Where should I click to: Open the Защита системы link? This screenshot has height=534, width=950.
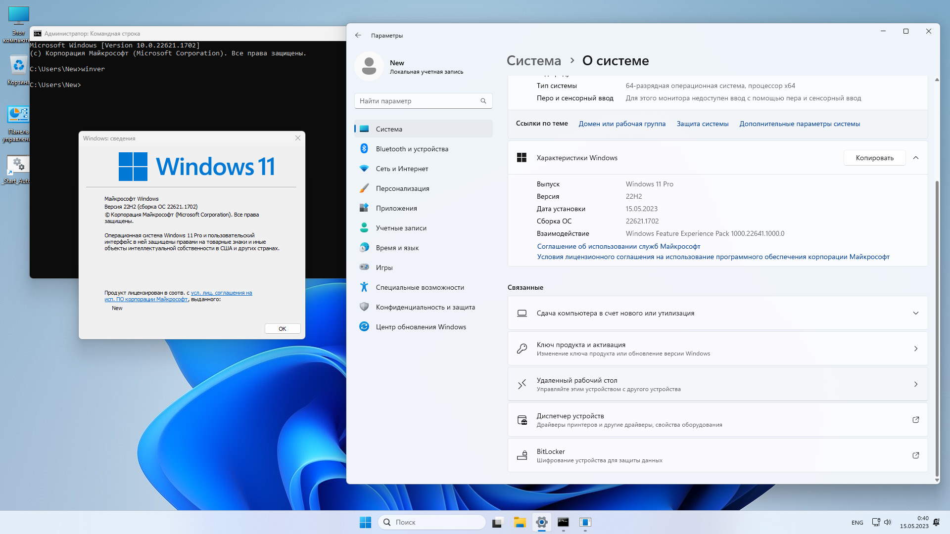[x=702, y=124]
